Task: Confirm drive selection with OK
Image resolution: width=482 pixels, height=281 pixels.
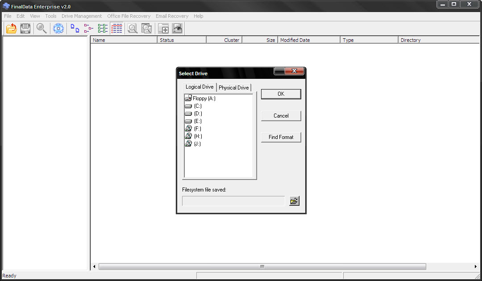Action: click(281, 94)
